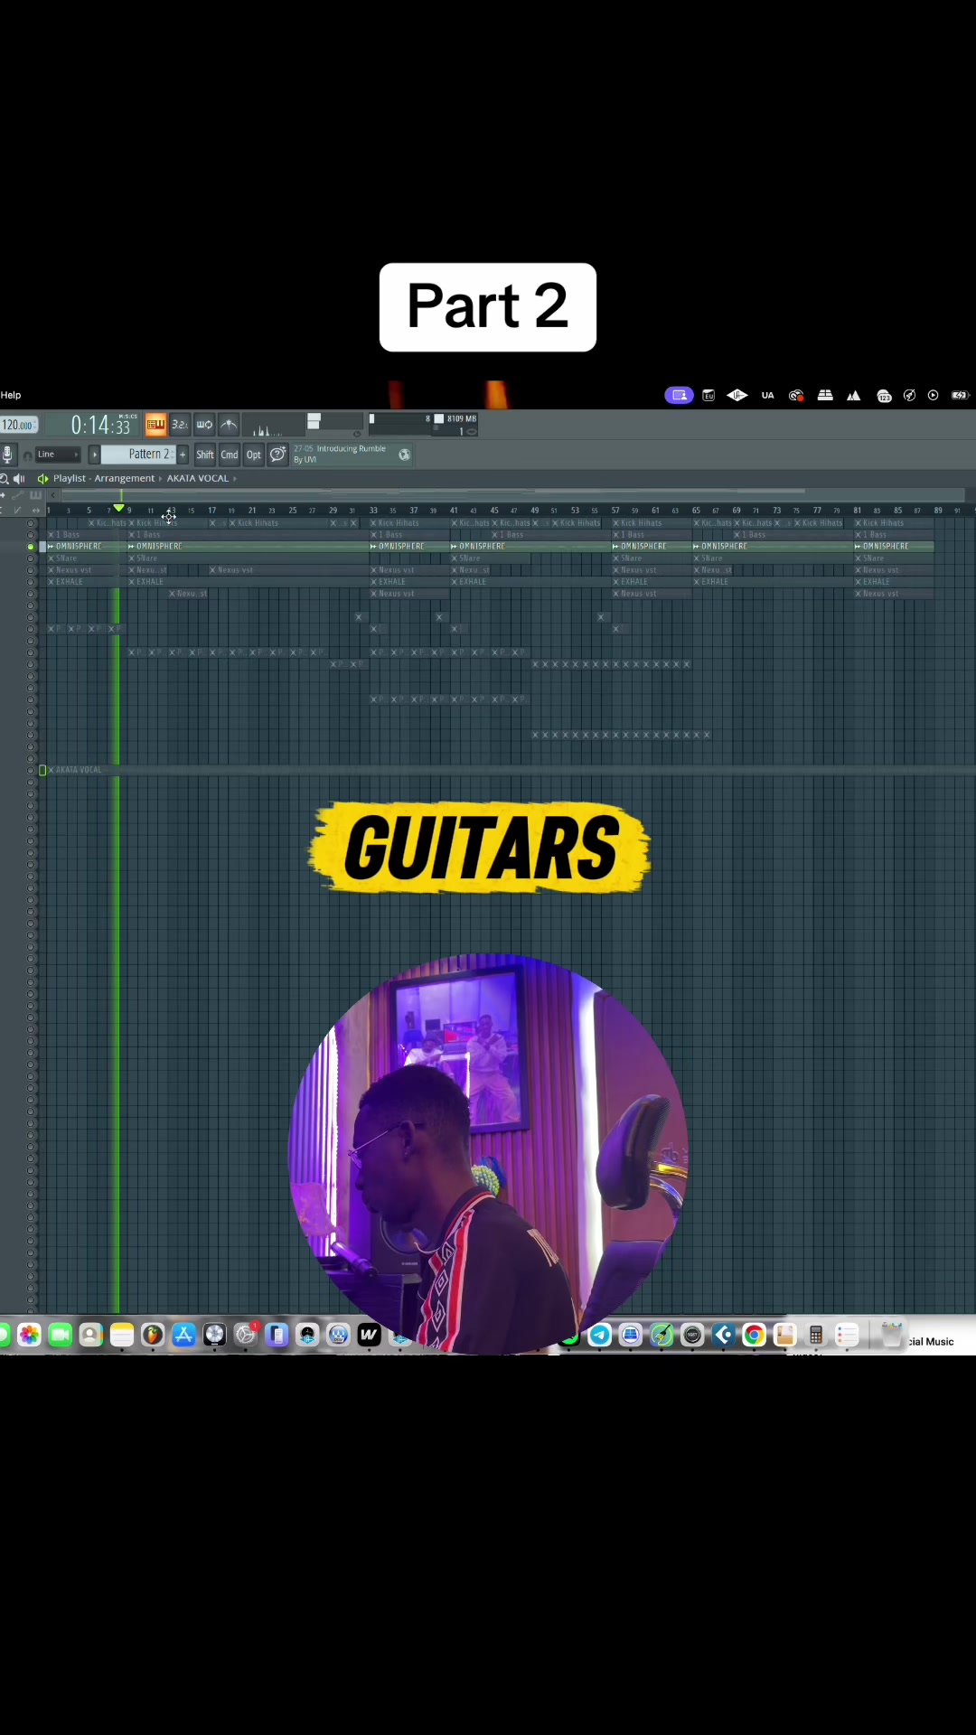Click the playlist scroll left arrow

point(53,494)
